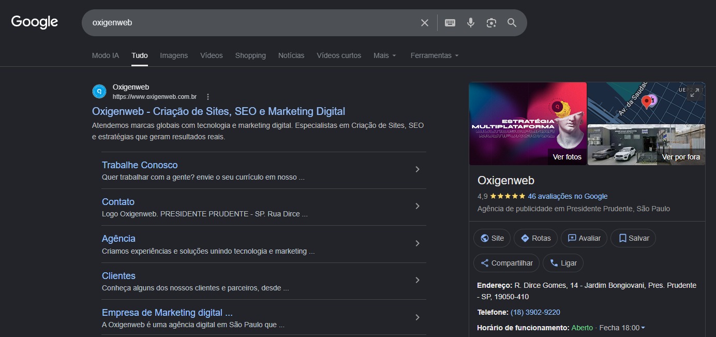Expand the Fecha 18:00 opening hours dropdown
The height and width of the screenshot is (337, 716).
coord(622,328)
